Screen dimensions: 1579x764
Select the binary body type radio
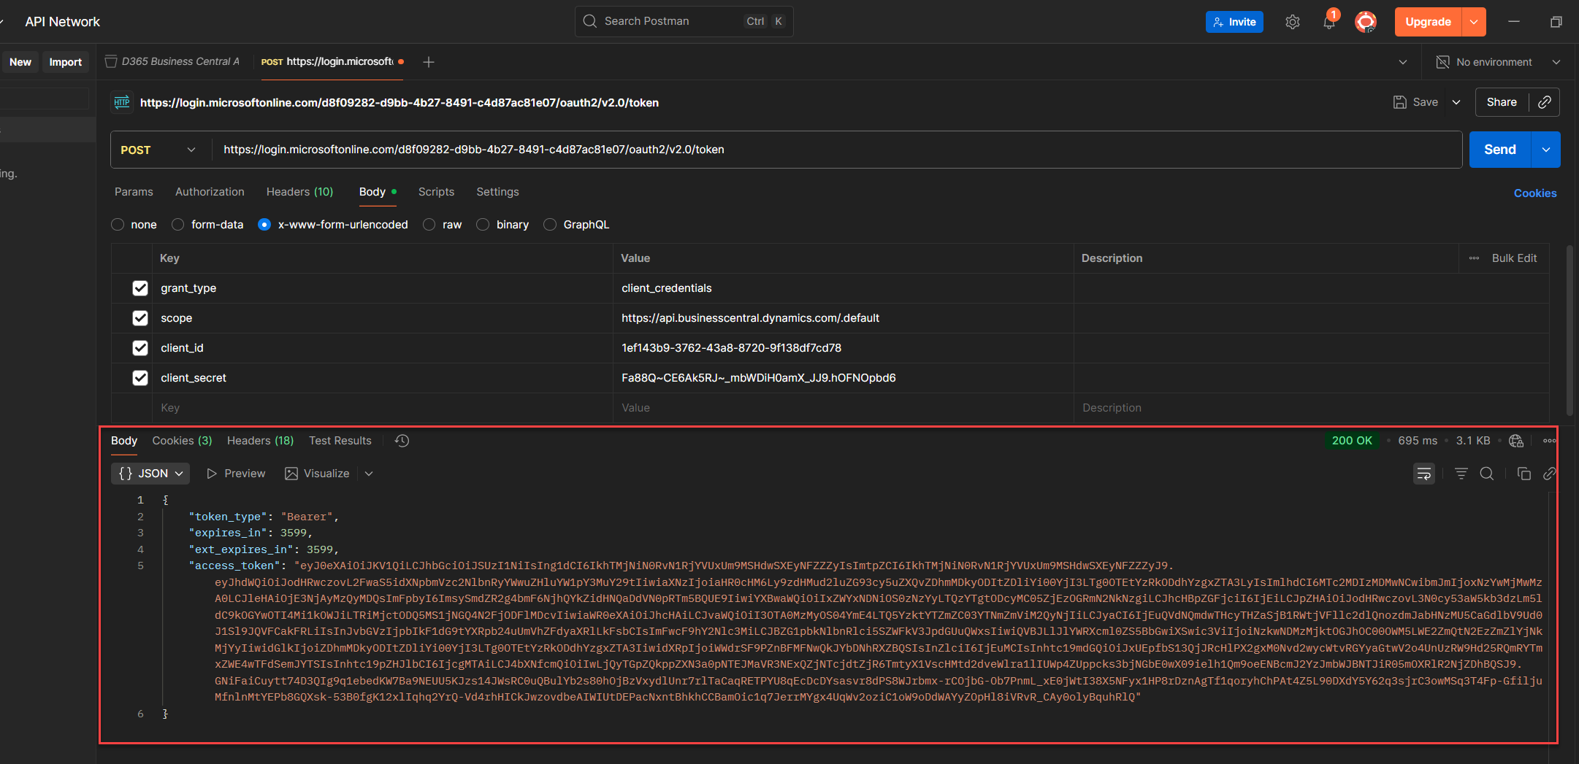pos(483,225)
